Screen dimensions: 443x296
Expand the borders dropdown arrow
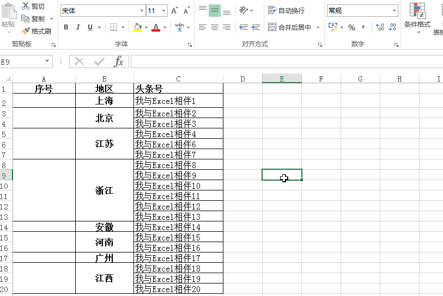pos(123,27)
